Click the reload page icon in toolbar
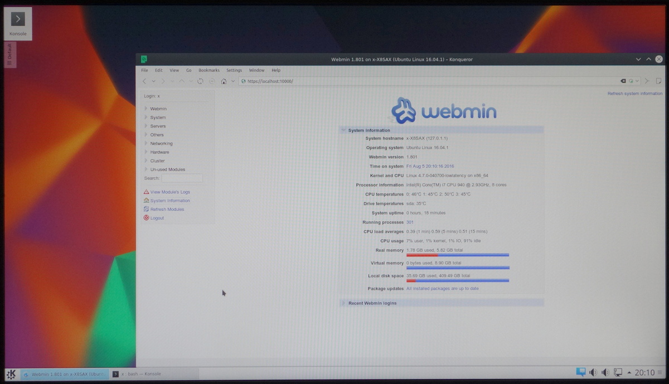 click(x=200, y=81)
